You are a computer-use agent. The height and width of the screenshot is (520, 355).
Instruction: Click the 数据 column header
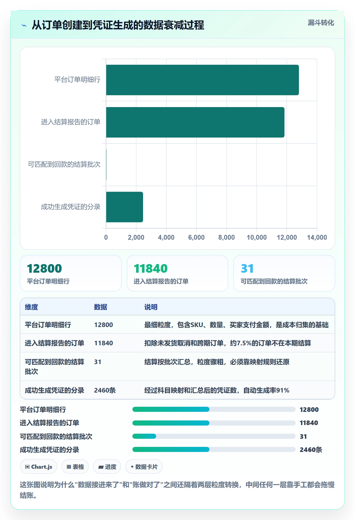point(101,307)
